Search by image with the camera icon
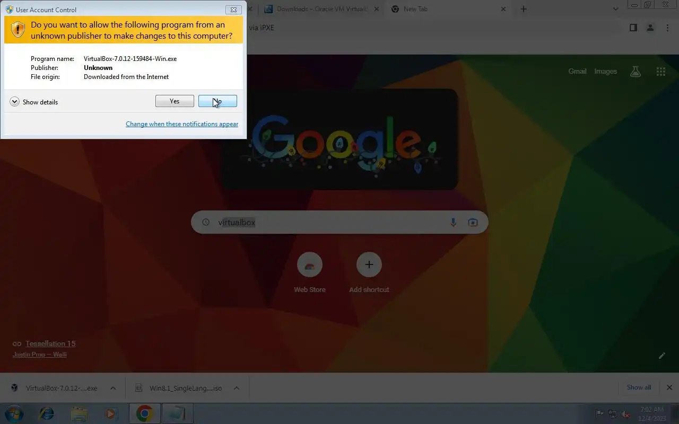Screen dimensions: 679x424 pos(473,222)
